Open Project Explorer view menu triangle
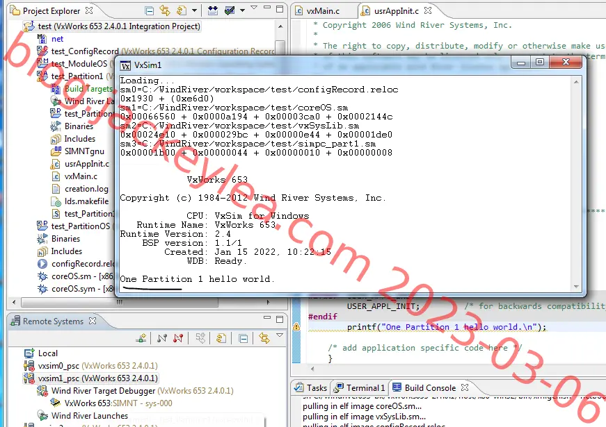 [x=254, y=8]
